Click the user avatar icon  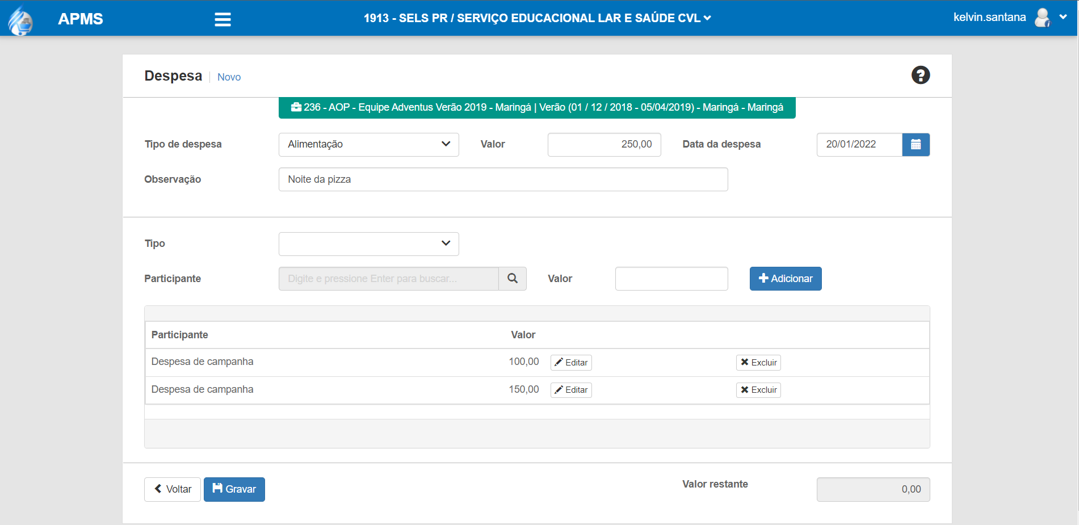click(1042, 18)
